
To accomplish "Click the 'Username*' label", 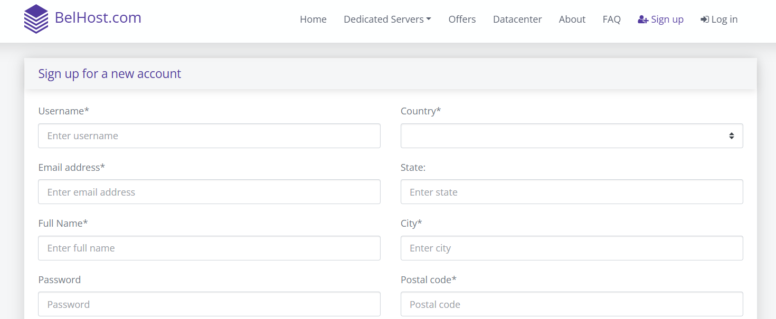I will 64,111.
